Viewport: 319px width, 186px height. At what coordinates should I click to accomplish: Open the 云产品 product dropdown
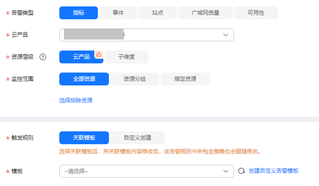(x=146, y=35)
